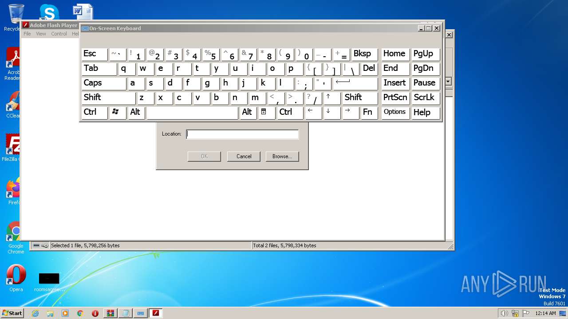The image size is (568, 319).
Task: Click the network tray icon
Action: (x=515, y=313)
